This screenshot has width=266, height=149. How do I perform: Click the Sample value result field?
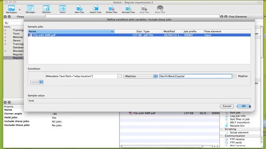(x=139, y=101)
